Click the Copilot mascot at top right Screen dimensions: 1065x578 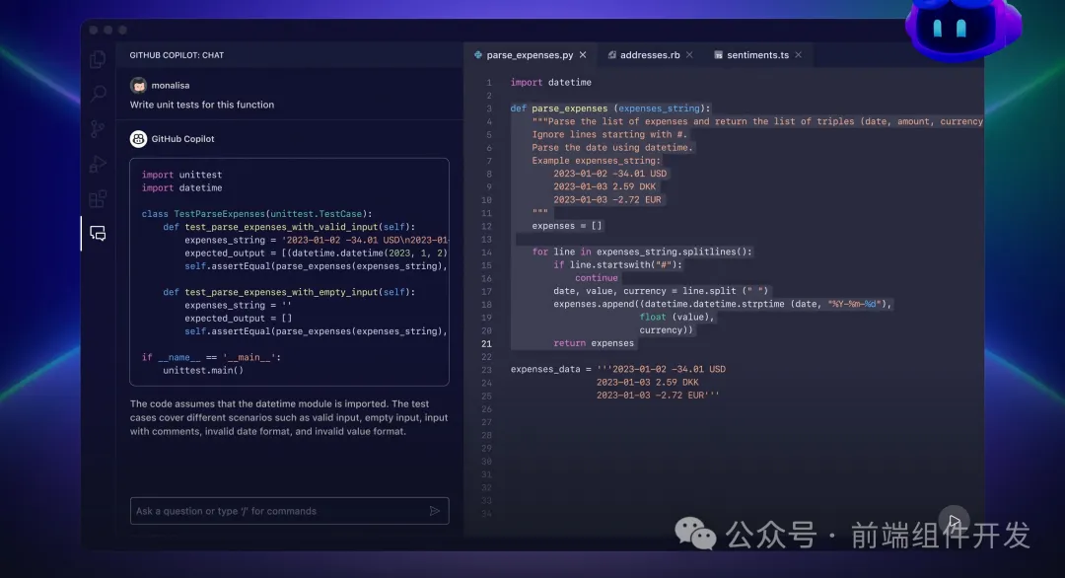[962, 29]
